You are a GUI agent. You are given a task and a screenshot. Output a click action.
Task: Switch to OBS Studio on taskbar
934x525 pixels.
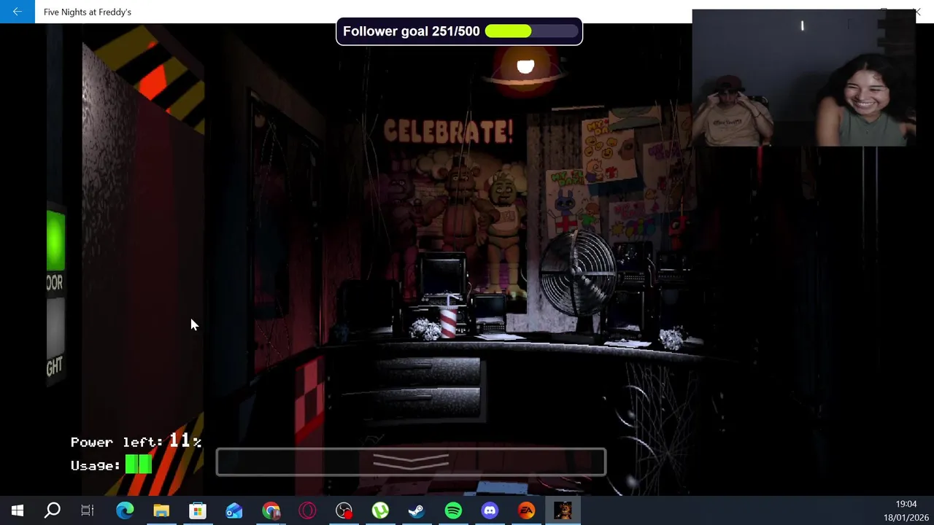coord(344,510)
